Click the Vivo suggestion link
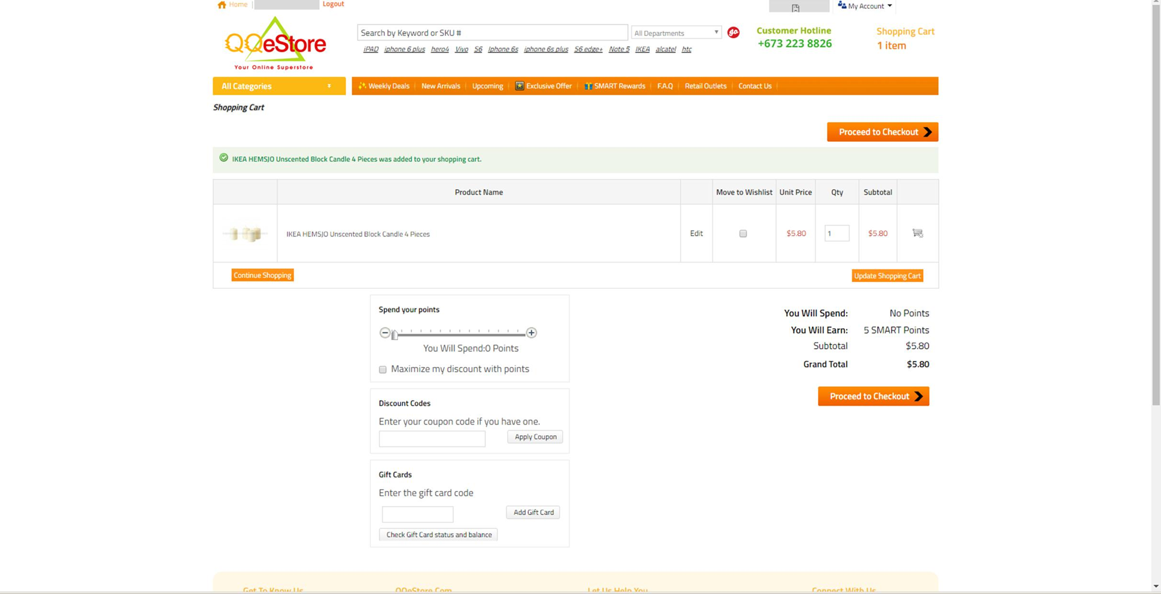This screenshot has width=1161, height=594. coord(461,49)
